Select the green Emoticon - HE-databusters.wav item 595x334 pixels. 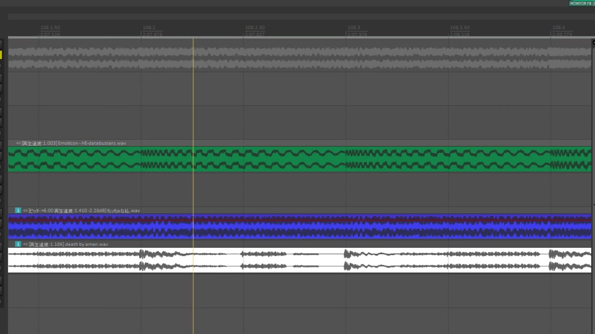300,159
